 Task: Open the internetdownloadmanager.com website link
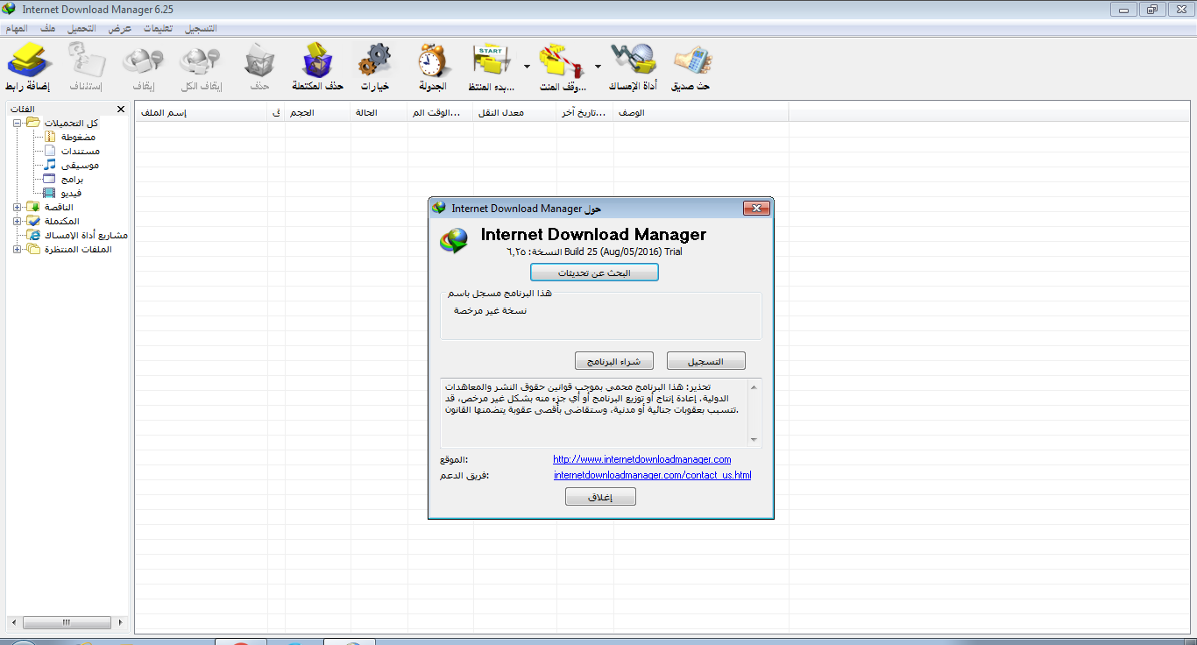click(641, 458)
